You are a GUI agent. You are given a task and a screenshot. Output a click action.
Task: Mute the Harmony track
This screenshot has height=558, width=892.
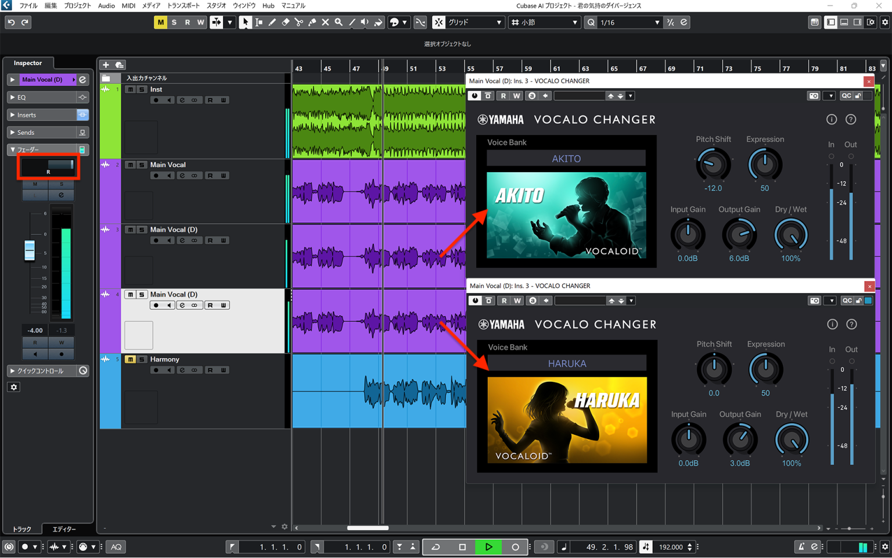[130, 359]
